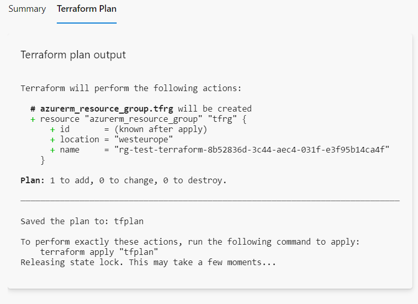The height and width of the screenshot is (304, 418).
Task: Click the bold azurerm_resource_group.tfrg resource address
Action: pyautogui.click(x=106, y=108)
